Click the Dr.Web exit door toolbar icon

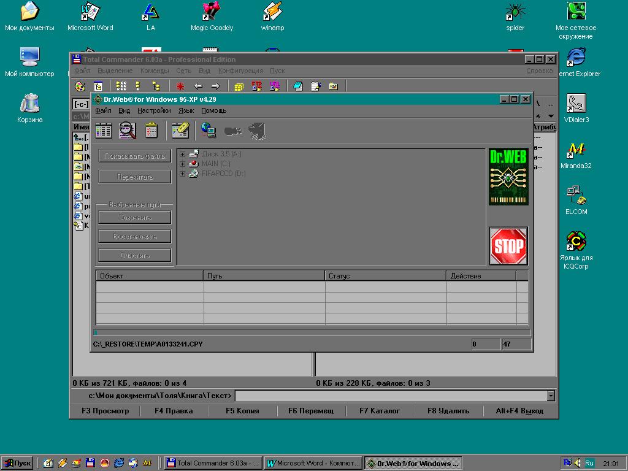(x=257, y=130)
